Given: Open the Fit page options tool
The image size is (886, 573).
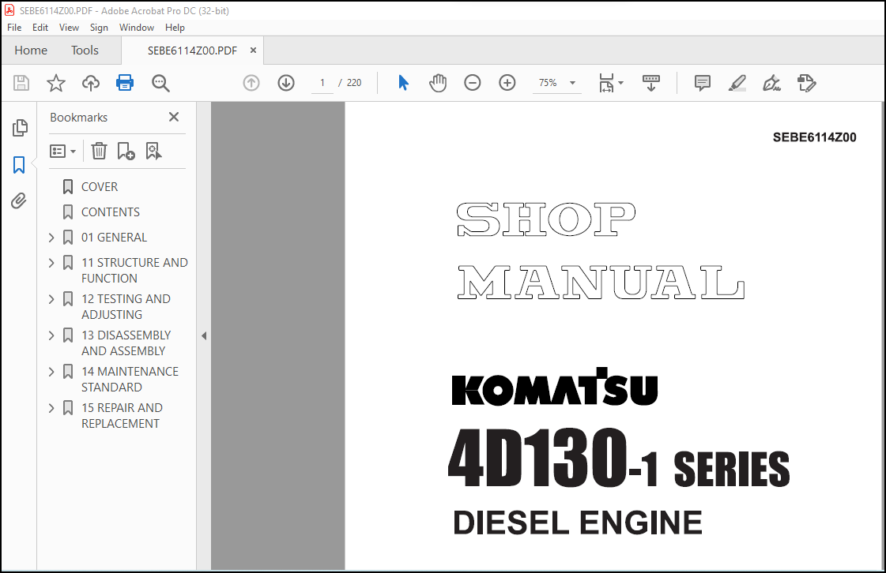Looking at the screenshot, I should coord(611,83).
